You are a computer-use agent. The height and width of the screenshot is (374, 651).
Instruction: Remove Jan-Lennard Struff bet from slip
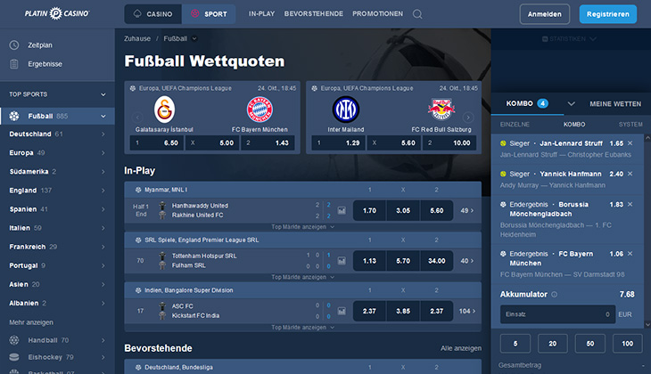tap(630, 143)
